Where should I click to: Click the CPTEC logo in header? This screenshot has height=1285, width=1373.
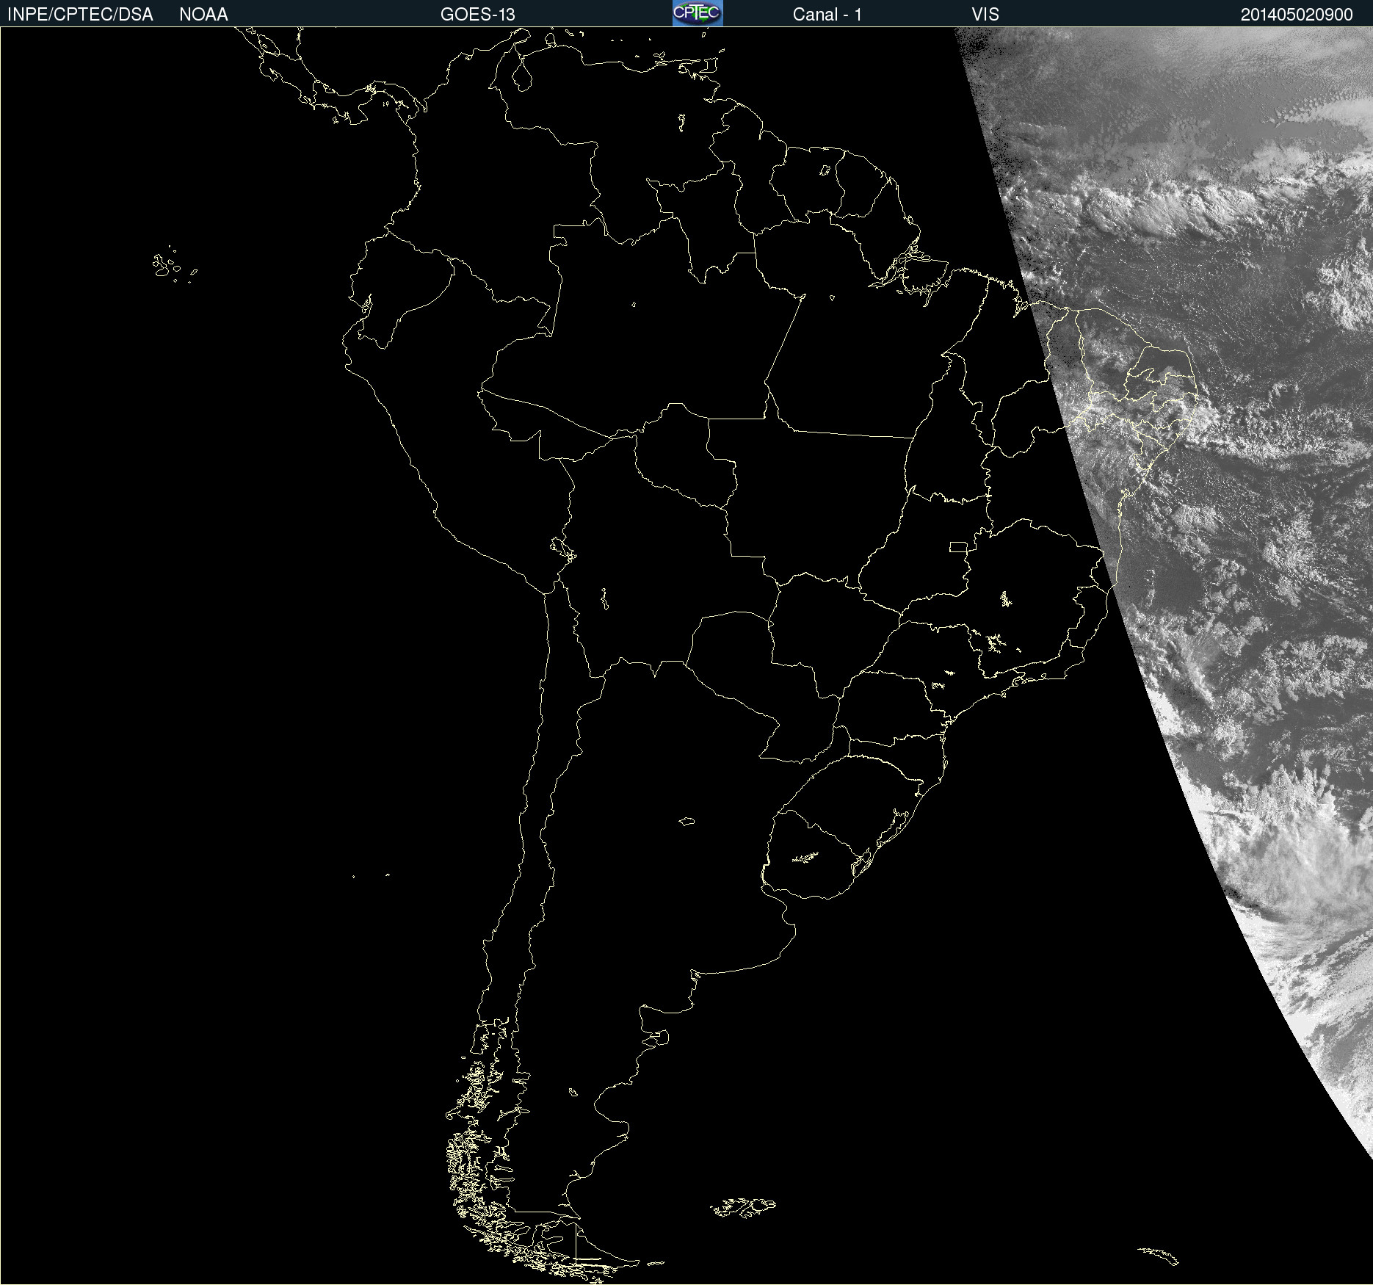698,13
